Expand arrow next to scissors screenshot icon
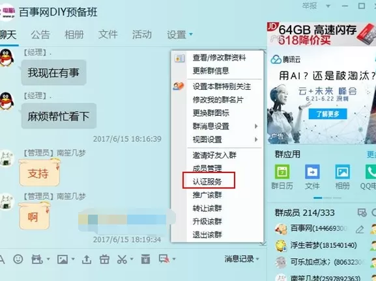 pyautogui.click(x=132, y=259)
